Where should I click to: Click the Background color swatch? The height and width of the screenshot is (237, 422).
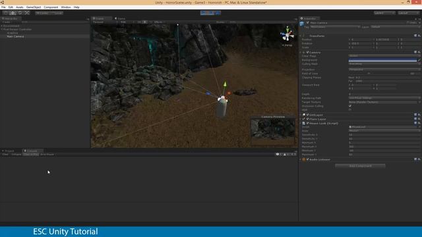tap(382, 60)
